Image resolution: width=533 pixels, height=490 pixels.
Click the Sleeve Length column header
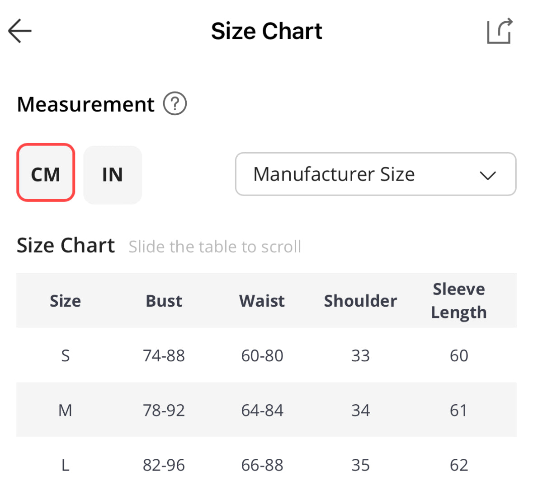click(458, 301)
